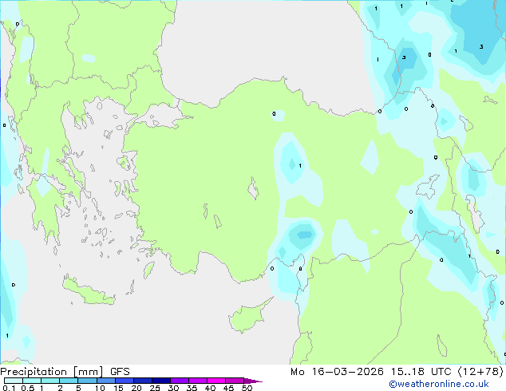Pick the 35–40 mm legend color swatch
This screenshot has height=391, width=506.
198,381
